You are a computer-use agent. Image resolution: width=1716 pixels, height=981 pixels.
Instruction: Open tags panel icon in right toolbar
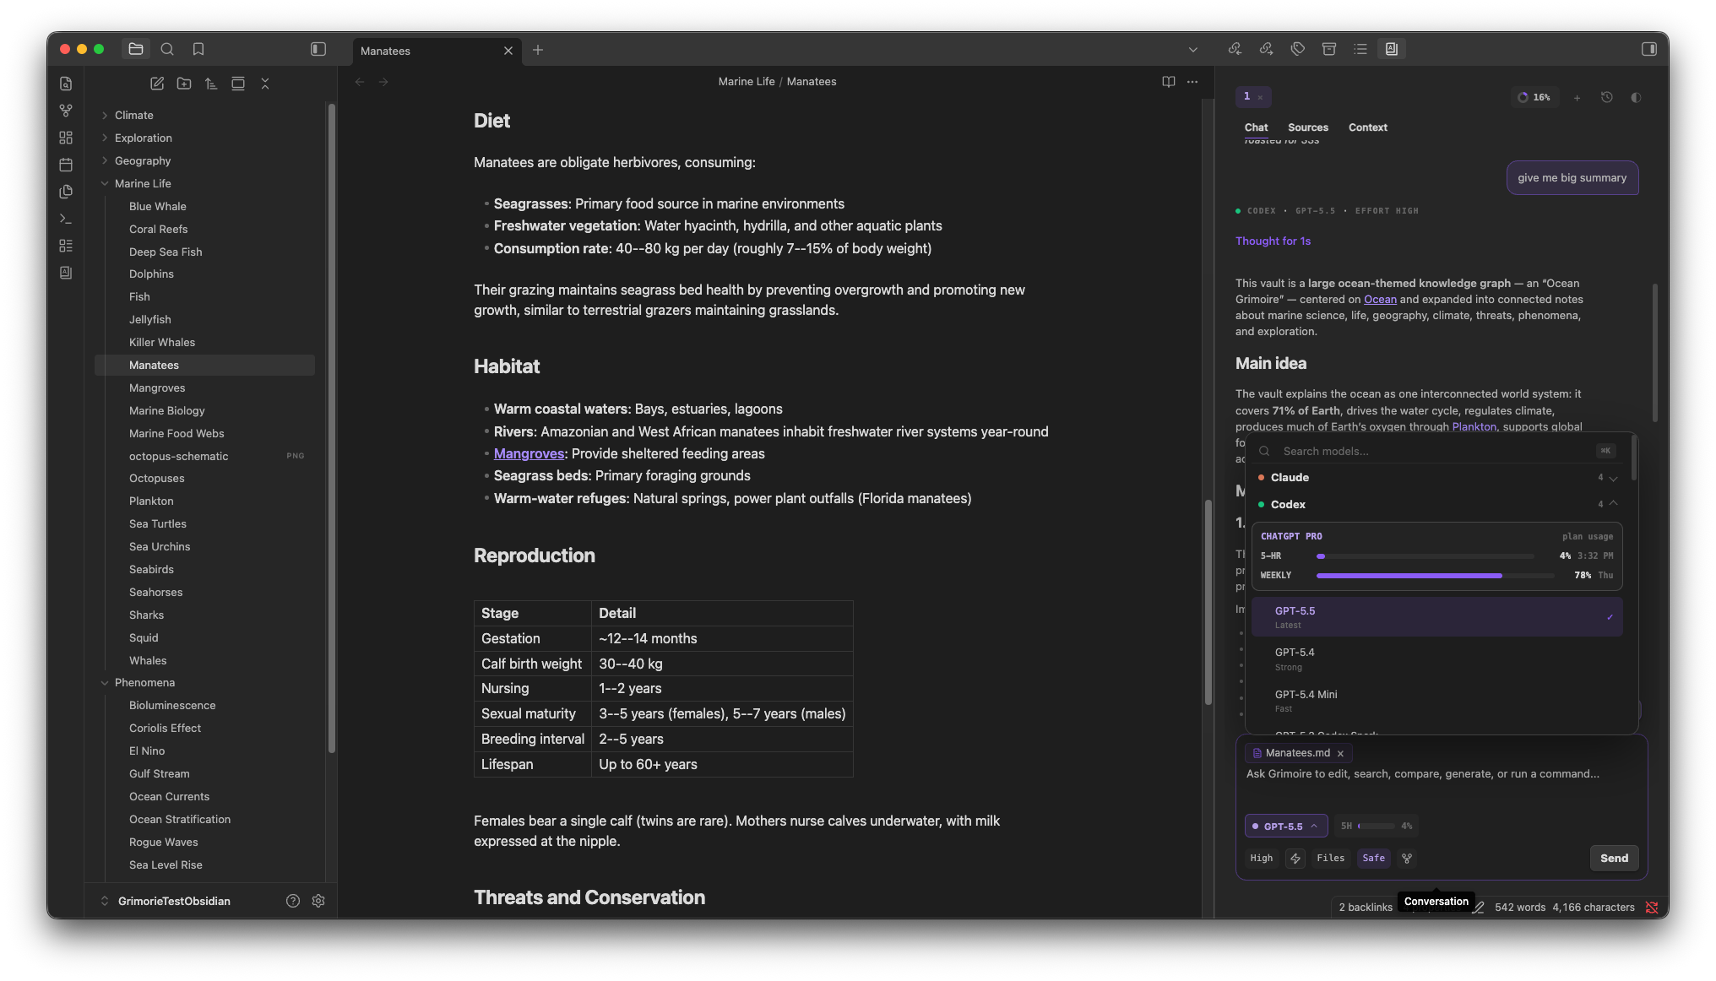pos(1298,49)
